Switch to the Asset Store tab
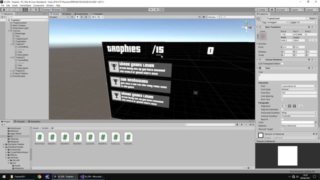 click(81, 14)
